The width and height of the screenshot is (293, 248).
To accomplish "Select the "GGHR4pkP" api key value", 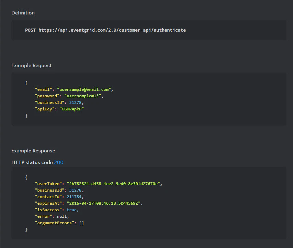I will click(72, 109).
